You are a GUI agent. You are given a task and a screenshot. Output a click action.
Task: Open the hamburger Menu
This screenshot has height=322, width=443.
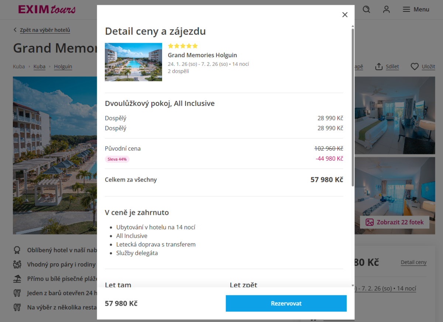416,10
